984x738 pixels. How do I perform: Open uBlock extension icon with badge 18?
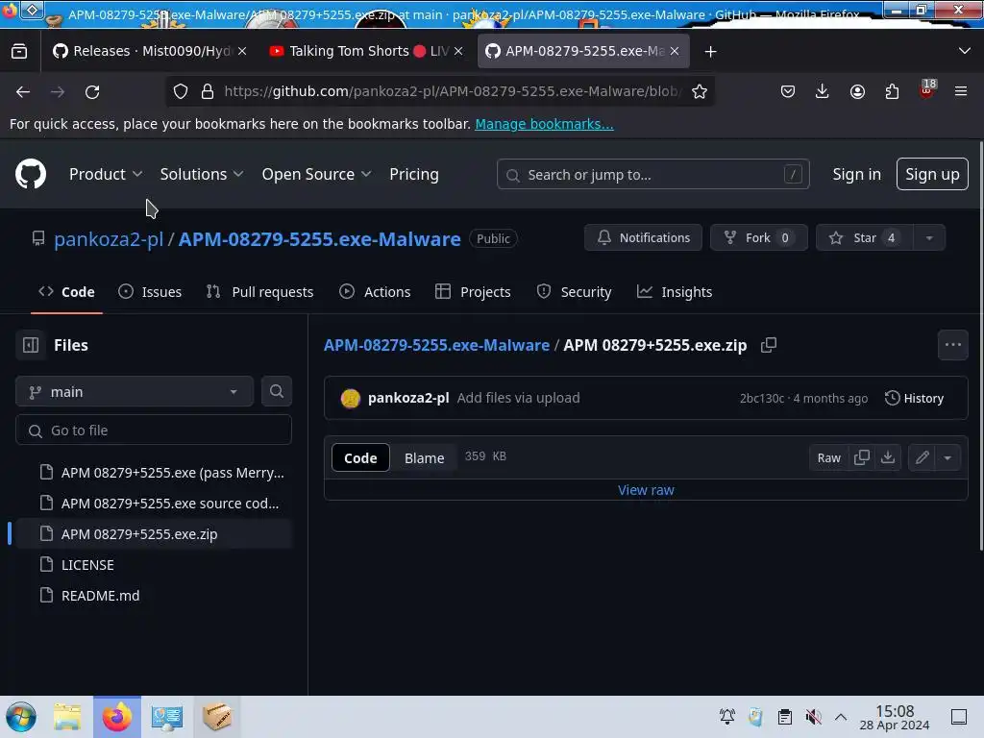[926, 90]
